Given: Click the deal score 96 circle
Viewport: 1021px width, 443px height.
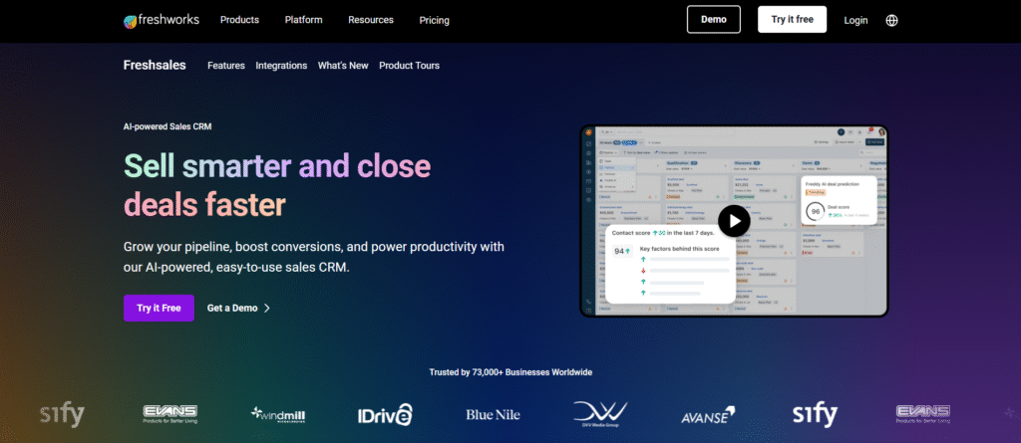Looking at the screenshot, I should tap(816, 211).
